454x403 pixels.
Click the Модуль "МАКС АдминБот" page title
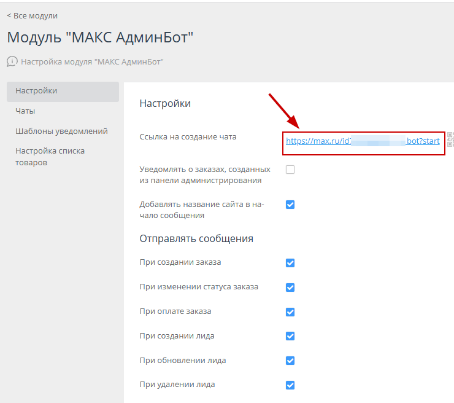coord(100,37)
